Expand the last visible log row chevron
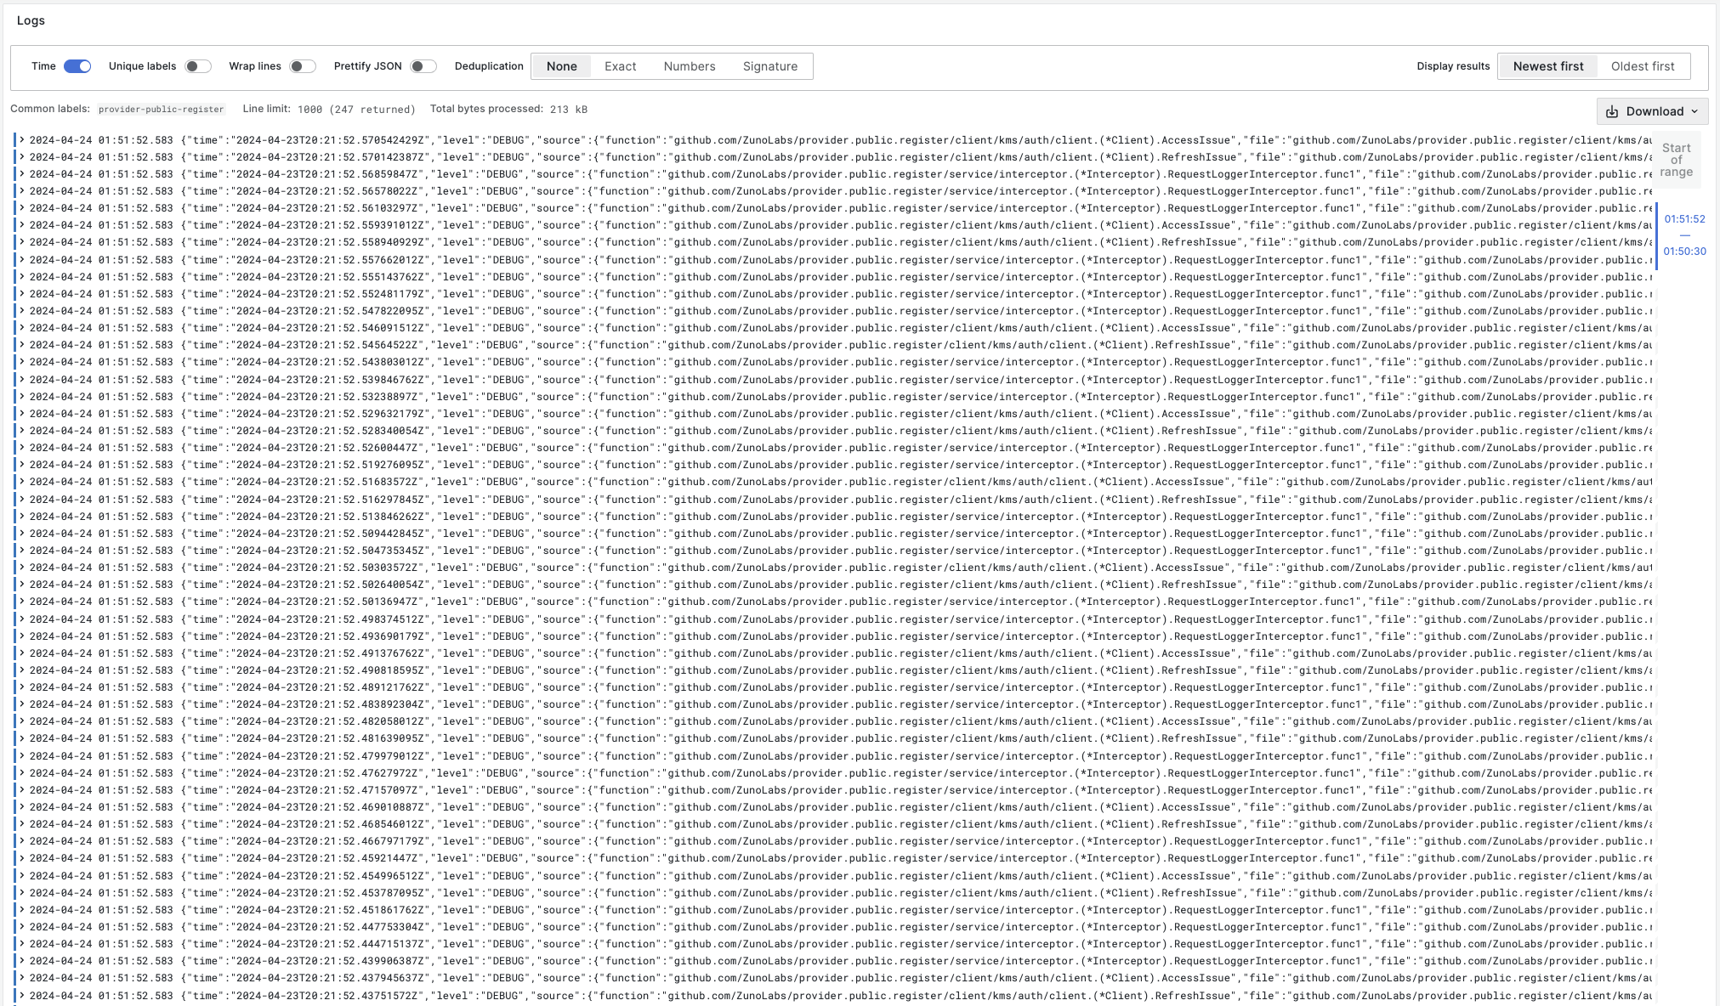Viewport: 1720px width, 1006px height. pos(22,995)
